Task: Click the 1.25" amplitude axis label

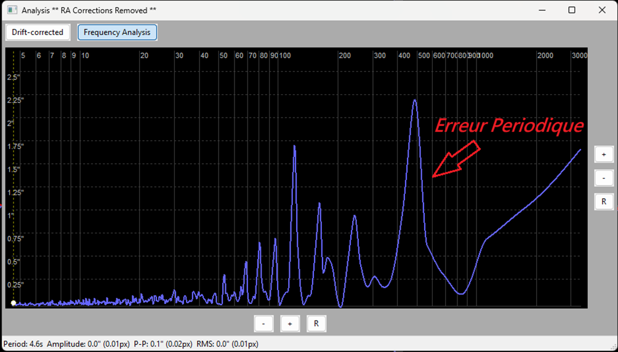Action: pos(15,193)
